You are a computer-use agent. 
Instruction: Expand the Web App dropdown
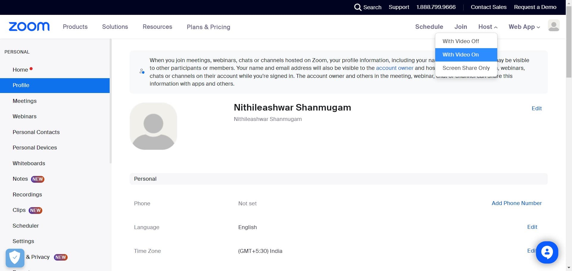pos(524,27)
